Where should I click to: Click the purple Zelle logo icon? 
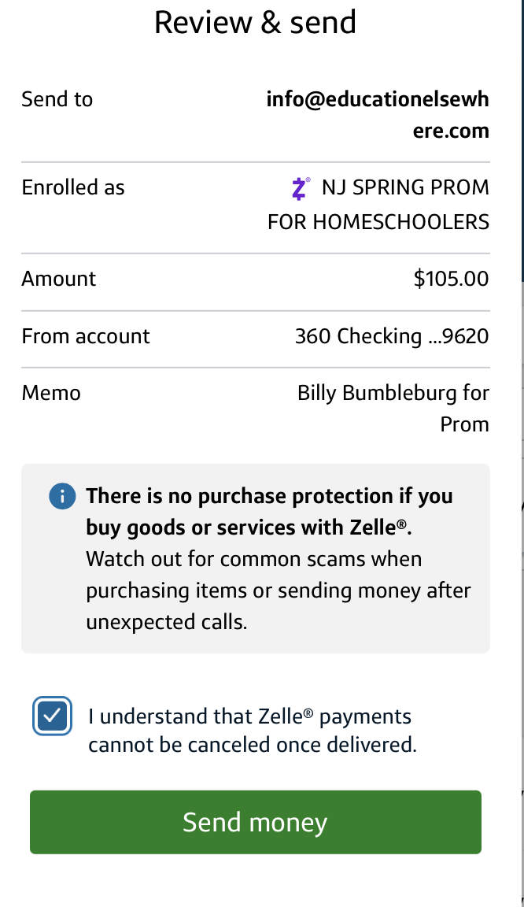[x=300, y=188]
